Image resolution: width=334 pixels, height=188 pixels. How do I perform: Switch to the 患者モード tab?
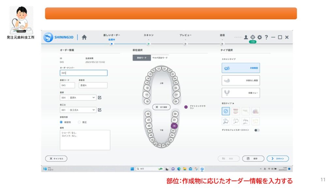142,58
